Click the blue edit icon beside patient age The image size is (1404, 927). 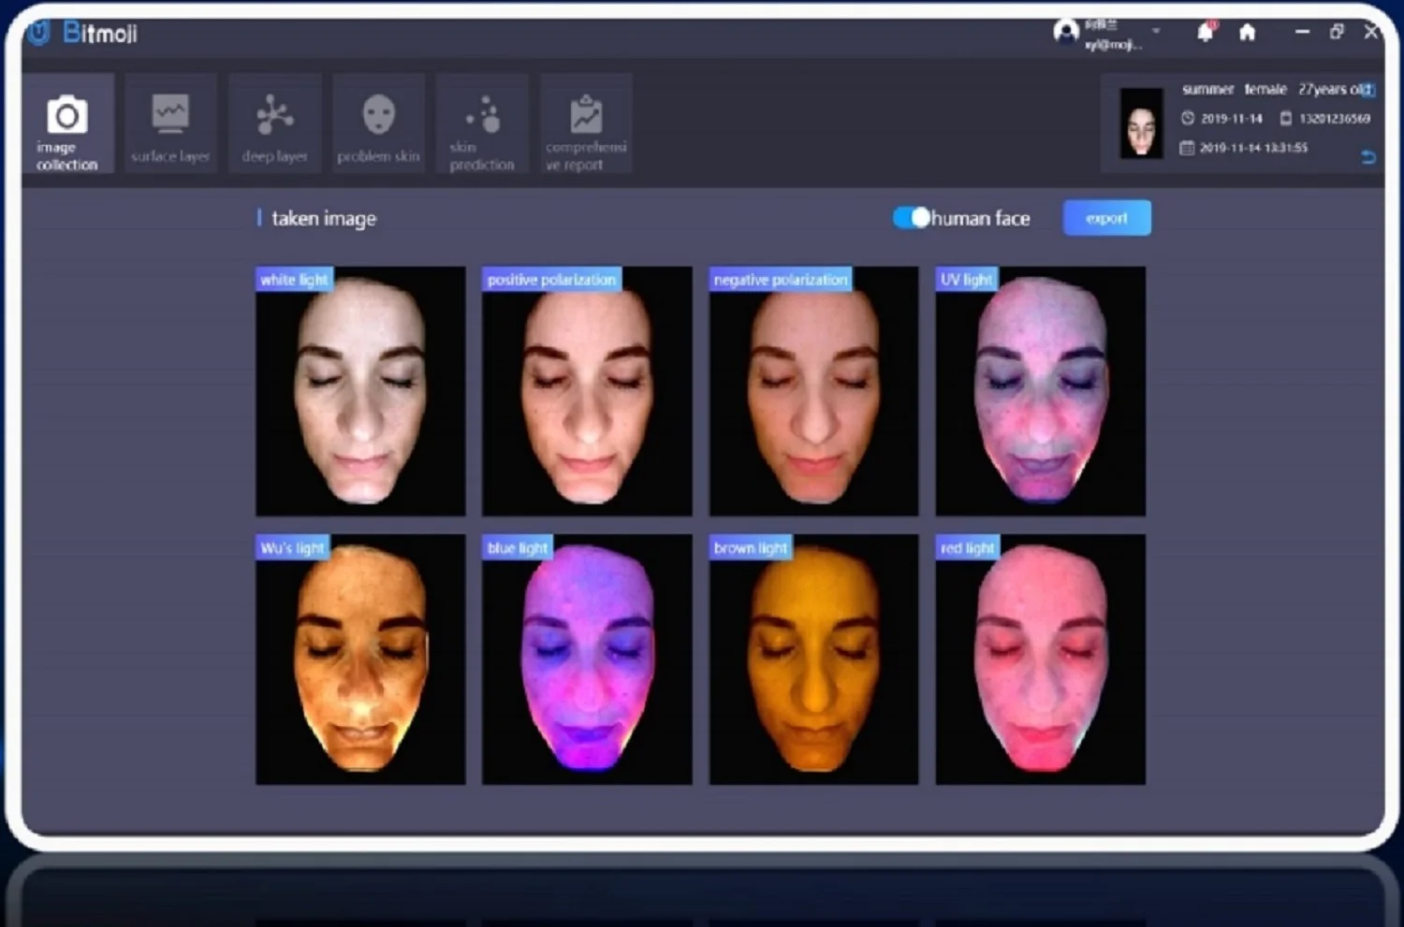1367,90
